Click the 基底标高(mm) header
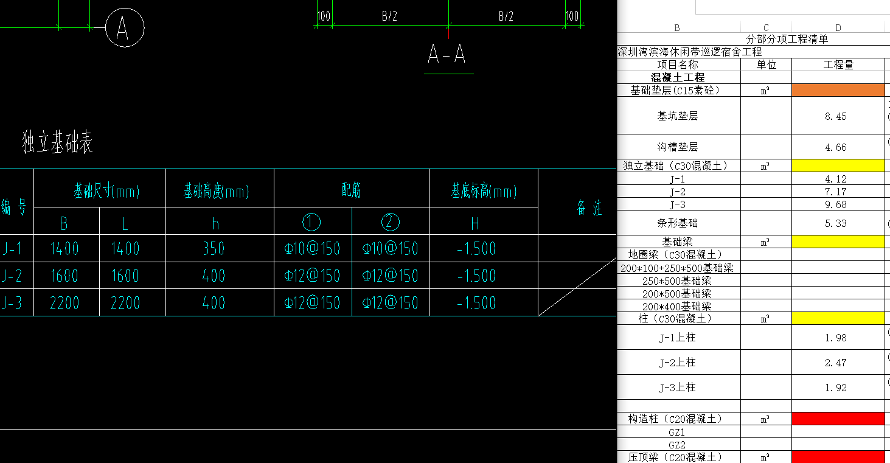Viewport: 890px width, 463px height. [x=484, y=192]
